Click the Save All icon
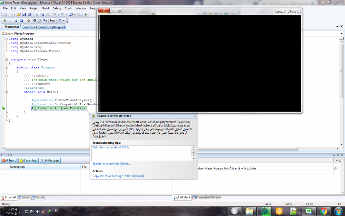The image size is (345, 216). (x=30, y=14)
